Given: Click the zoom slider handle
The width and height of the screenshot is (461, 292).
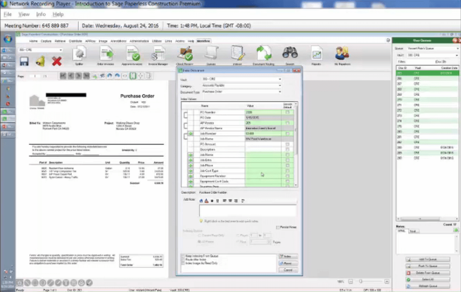Looking at the screenshot, I should point(361,281).
